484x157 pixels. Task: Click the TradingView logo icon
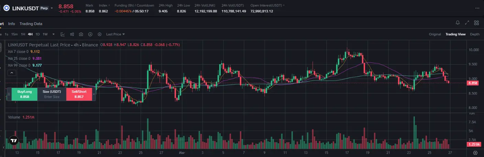(x=14, y=141)
